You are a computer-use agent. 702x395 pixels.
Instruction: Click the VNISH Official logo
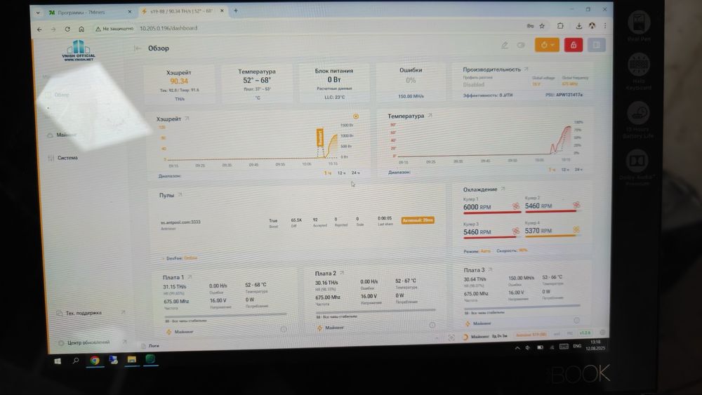coord(79,51)
